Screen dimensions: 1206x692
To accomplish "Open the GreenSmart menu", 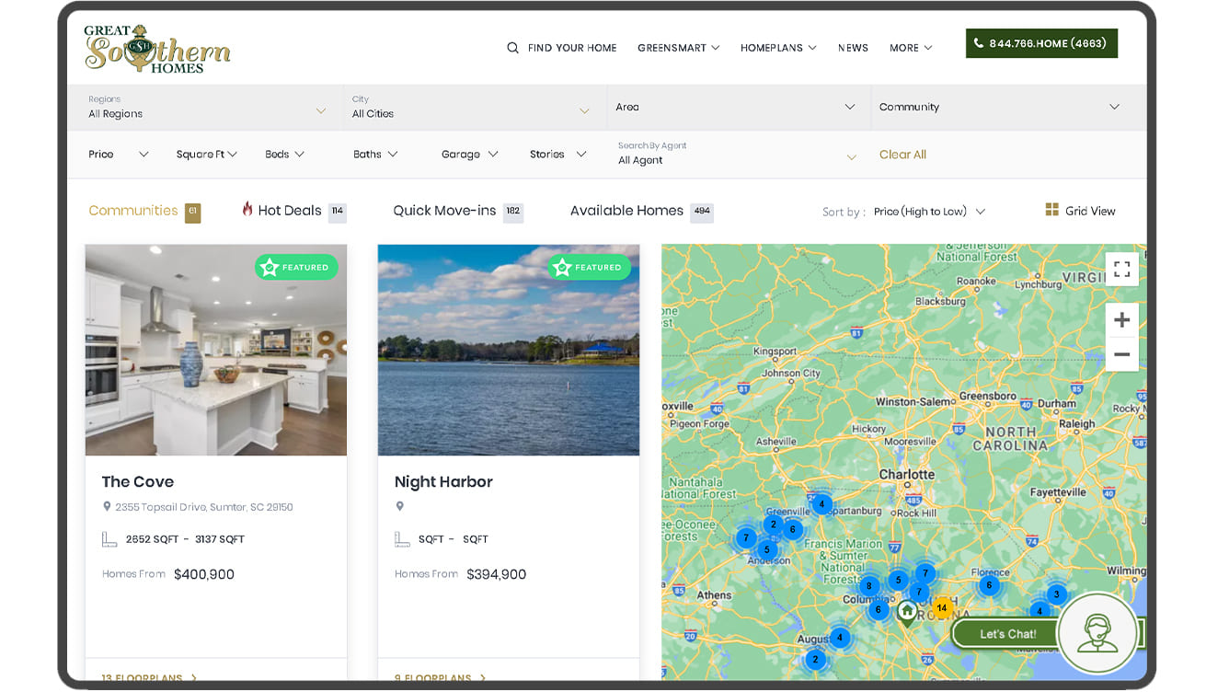I will tap(678, 48).
